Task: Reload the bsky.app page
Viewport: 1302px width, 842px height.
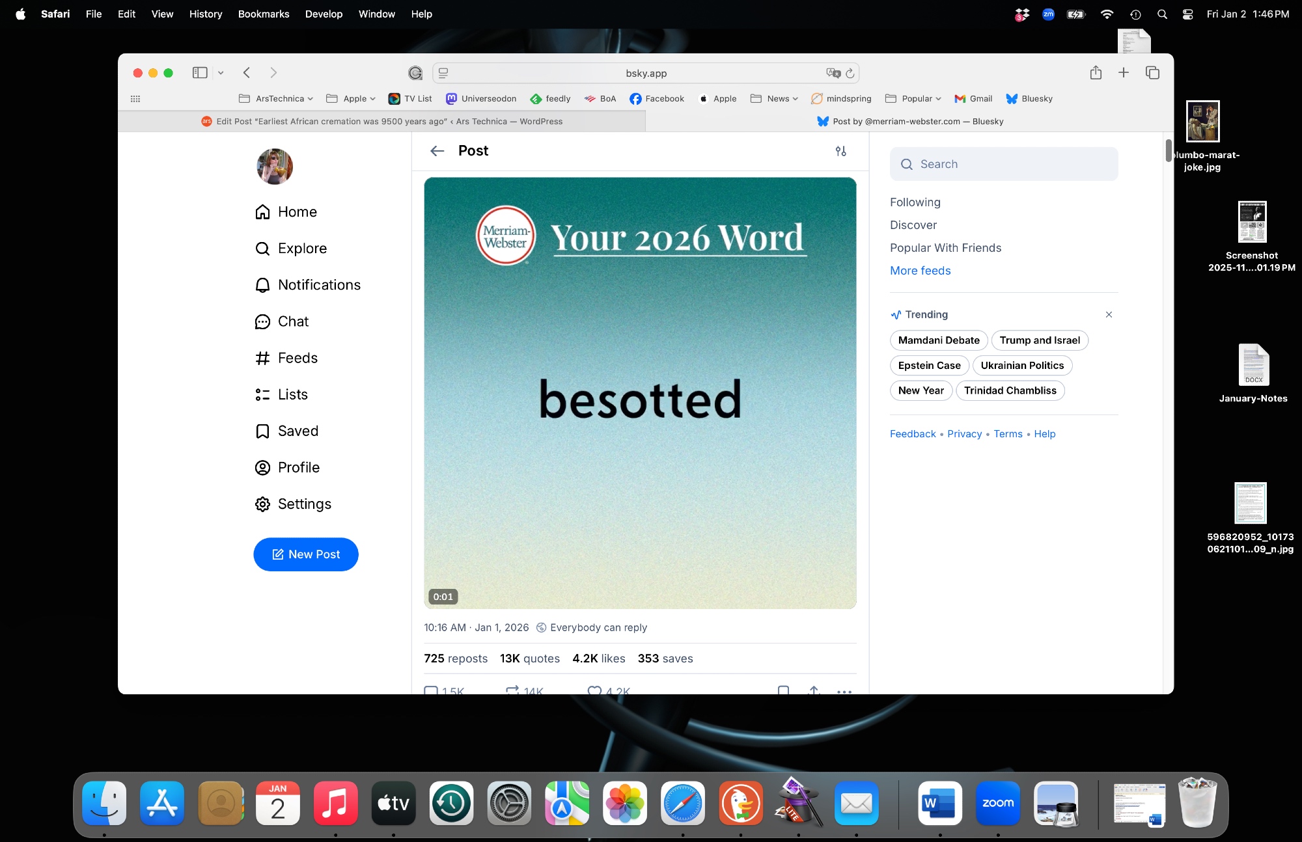Action: 850,74
